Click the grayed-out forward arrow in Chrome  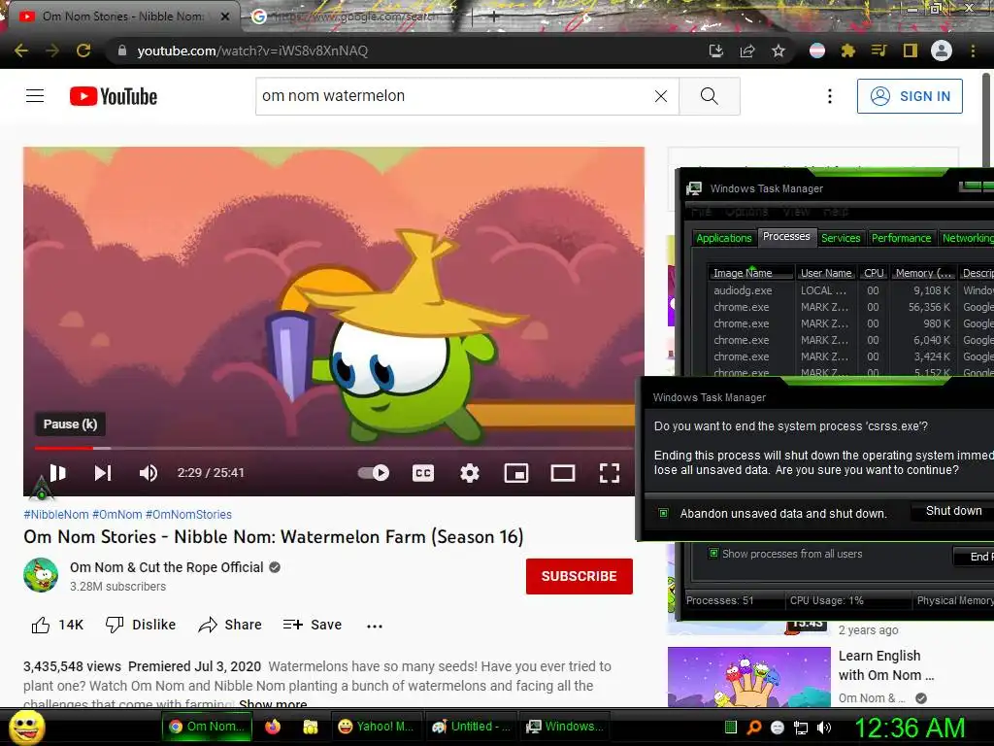(x=52, y=51)
